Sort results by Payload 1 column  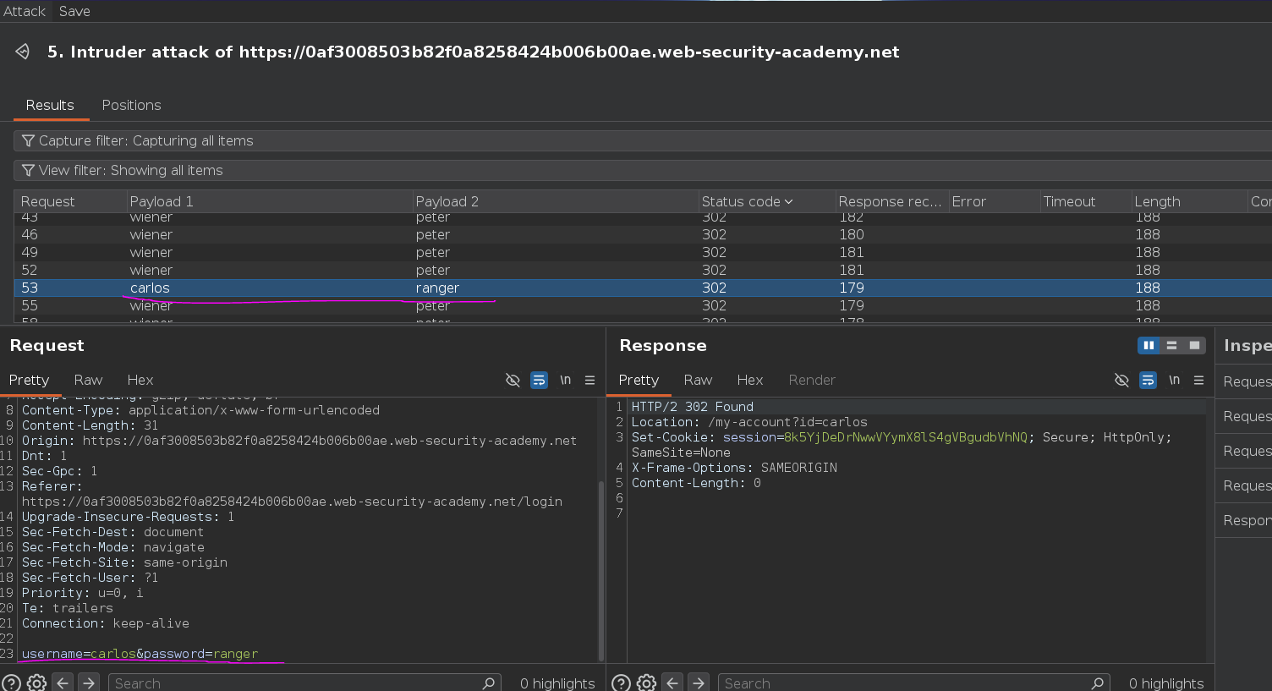pos(269,201)
